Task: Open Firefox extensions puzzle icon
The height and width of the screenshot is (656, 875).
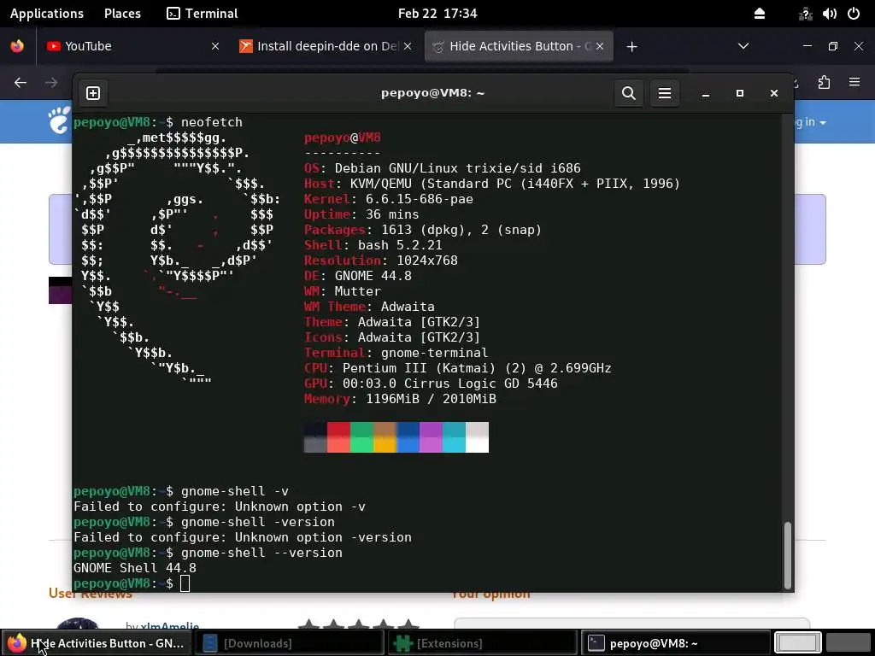Action: (825, 83)
